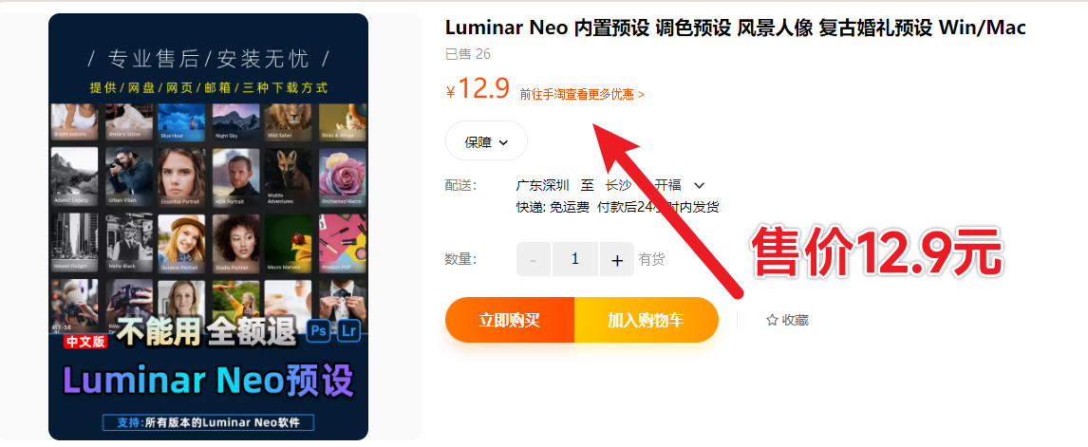The height and width of the screenshot is (447, 1088).
Task: Click the Wild Safari lion thumbnail
Action: point(289,122)
